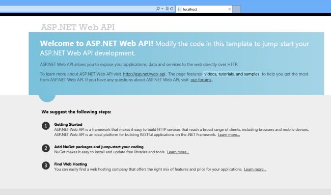Click the highlighted videos, tutorials, and samples text
Viewport: 331px width, 195px height.
(x=232, y=74)
